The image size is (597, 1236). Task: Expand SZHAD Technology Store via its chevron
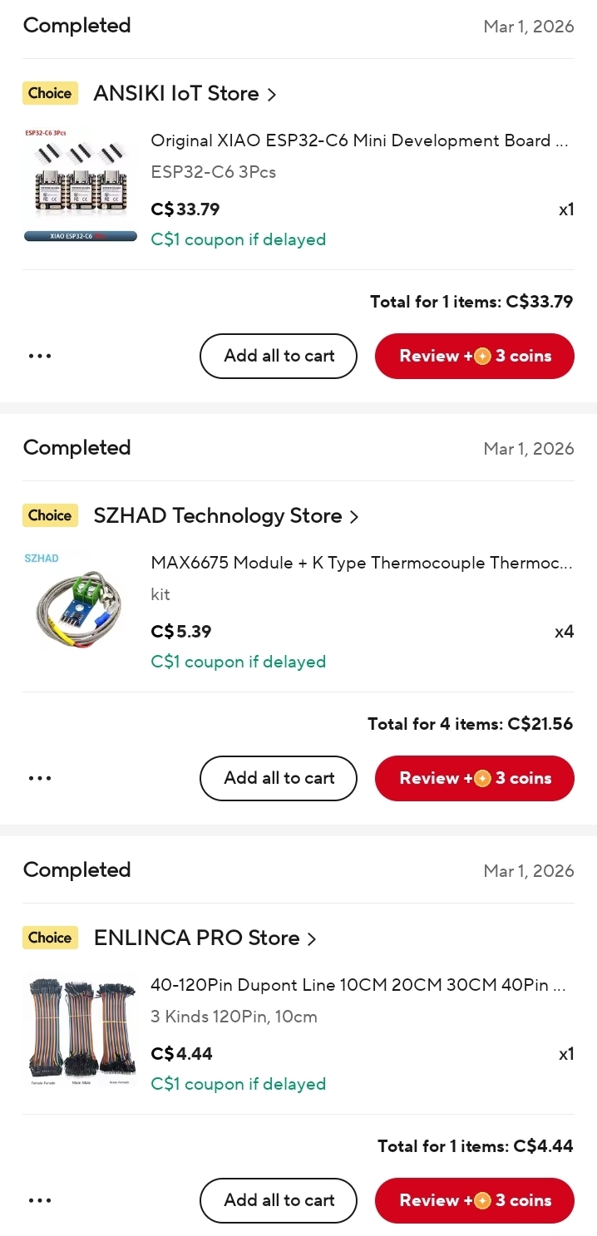point(354,517)
